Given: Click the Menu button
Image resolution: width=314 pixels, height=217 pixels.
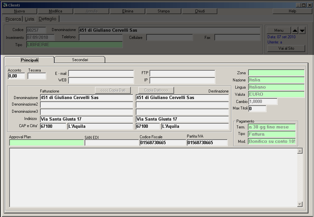Looking at the screenshot, I should [x=279, y=30].
